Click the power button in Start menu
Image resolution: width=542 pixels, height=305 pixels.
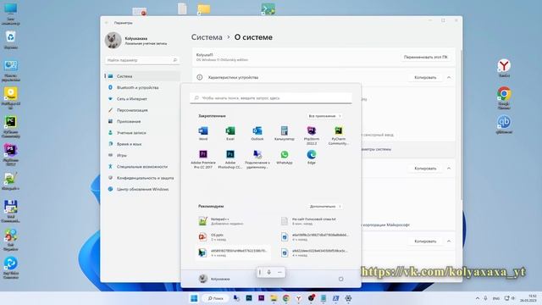pyautogui.click(x=340, y=279)
